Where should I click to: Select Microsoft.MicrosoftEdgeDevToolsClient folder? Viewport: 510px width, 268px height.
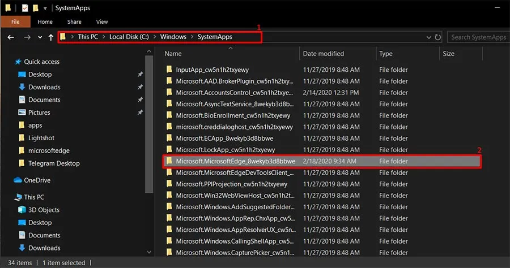[235, 172]
